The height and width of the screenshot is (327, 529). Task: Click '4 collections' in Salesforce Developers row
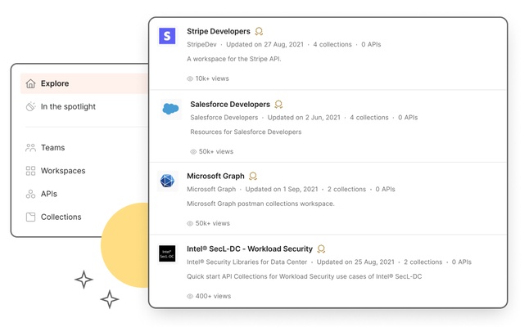pyautogui.click(x=369, y=118)
